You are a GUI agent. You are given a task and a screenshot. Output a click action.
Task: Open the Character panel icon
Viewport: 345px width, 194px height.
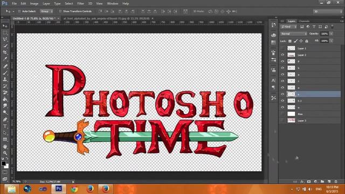273,80
